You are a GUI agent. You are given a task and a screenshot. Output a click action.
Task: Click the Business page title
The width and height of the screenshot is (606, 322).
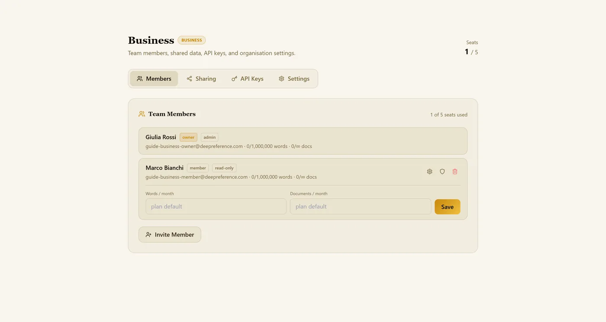pyautogui.click(x=151, y=40)
